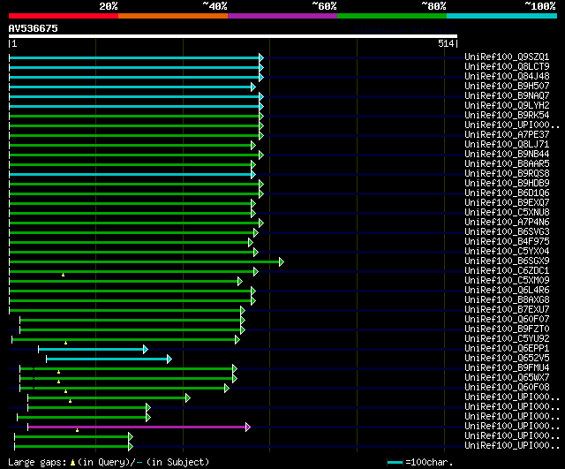Click the arrowhead ending the B9RQS8 alignment
This screenshot has height=469, width=565.
click(x=253, y=175)
